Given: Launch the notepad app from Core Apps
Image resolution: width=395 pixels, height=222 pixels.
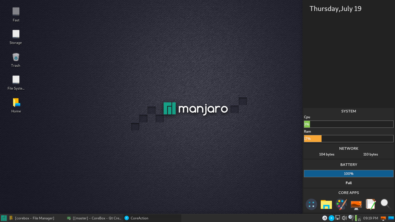Looking at the screenshot, I should coord(371,204).
